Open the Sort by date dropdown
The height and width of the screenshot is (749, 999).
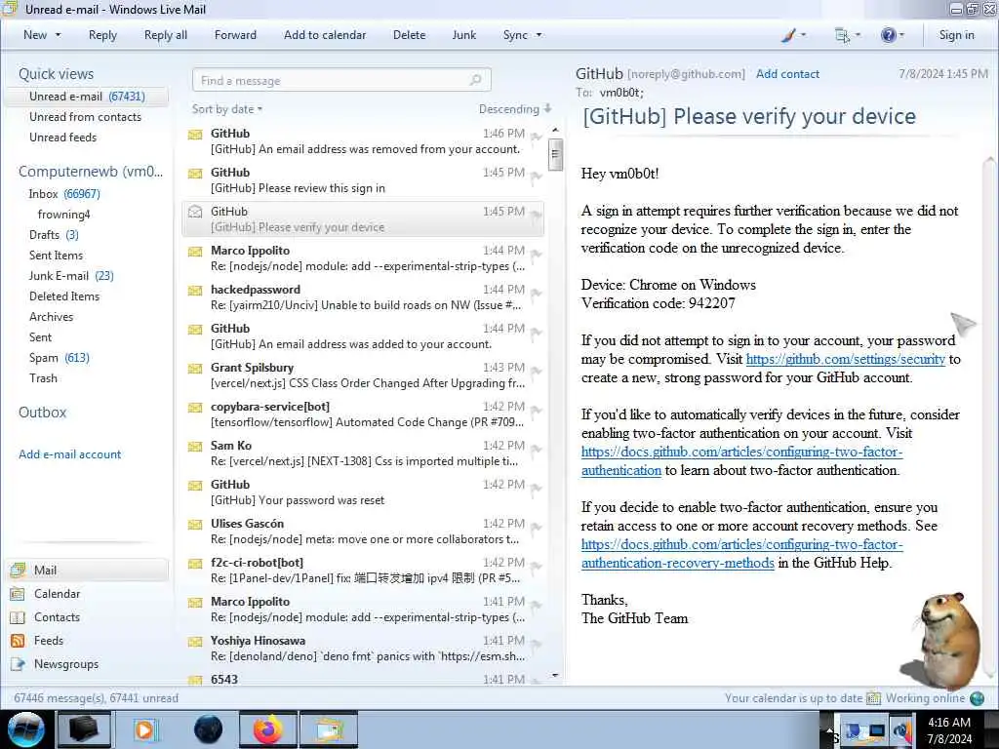[227, 109]
